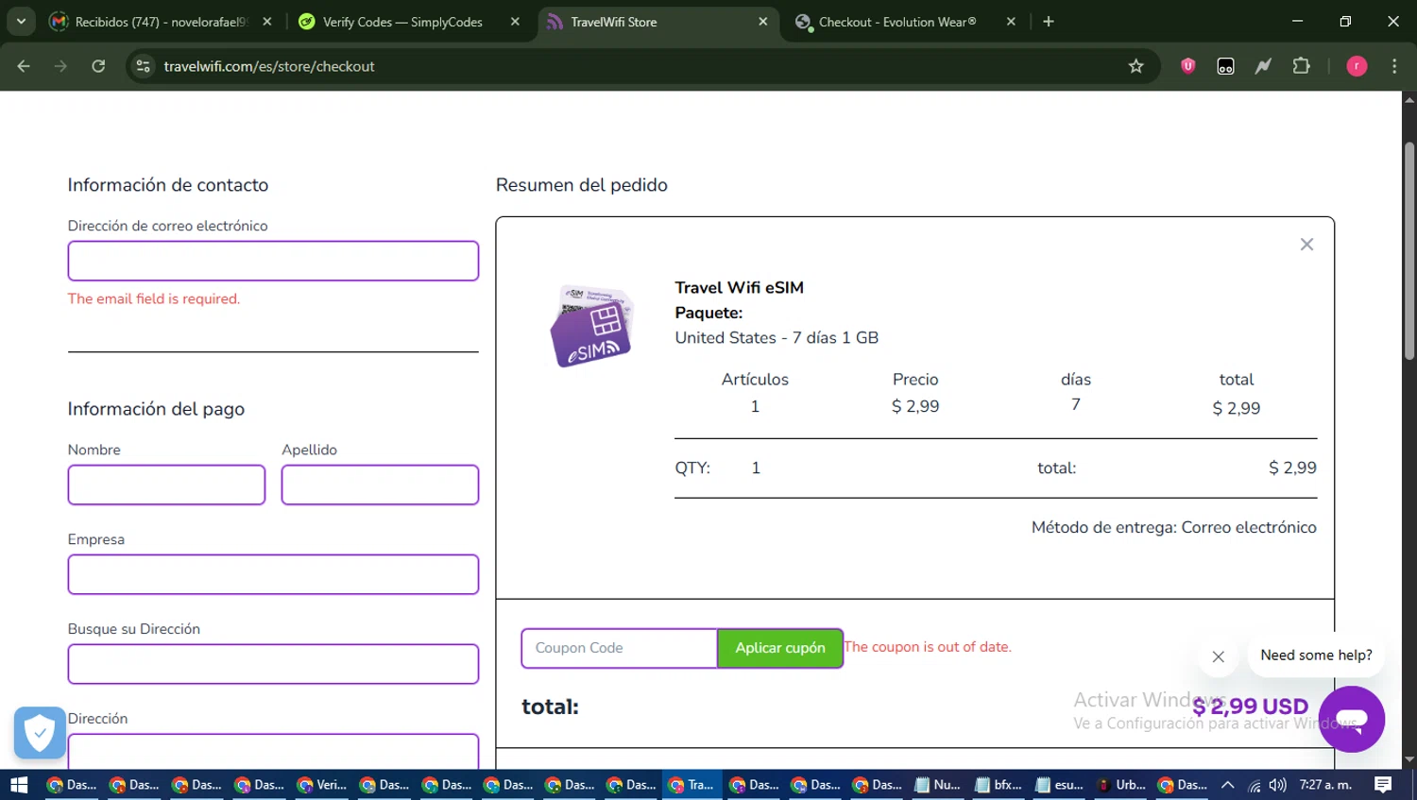Open the Tra... Chrome taskbar window
The width and height of the screenshot is (1417, 800).
coord(691,785)
